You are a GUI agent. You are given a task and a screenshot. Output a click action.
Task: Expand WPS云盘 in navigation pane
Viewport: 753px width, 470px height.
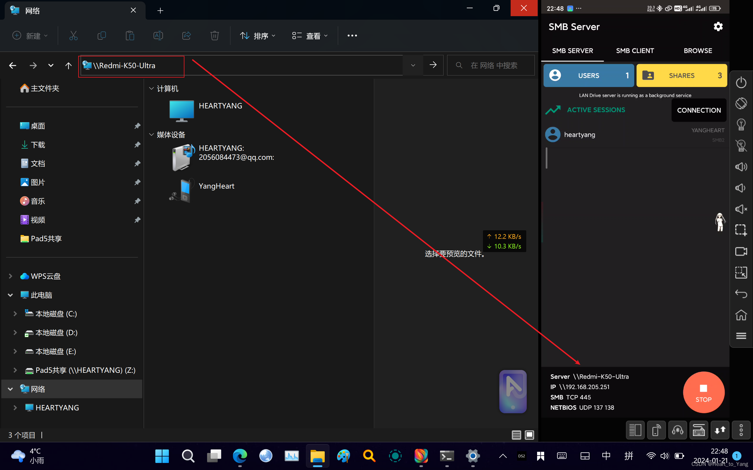10,276
